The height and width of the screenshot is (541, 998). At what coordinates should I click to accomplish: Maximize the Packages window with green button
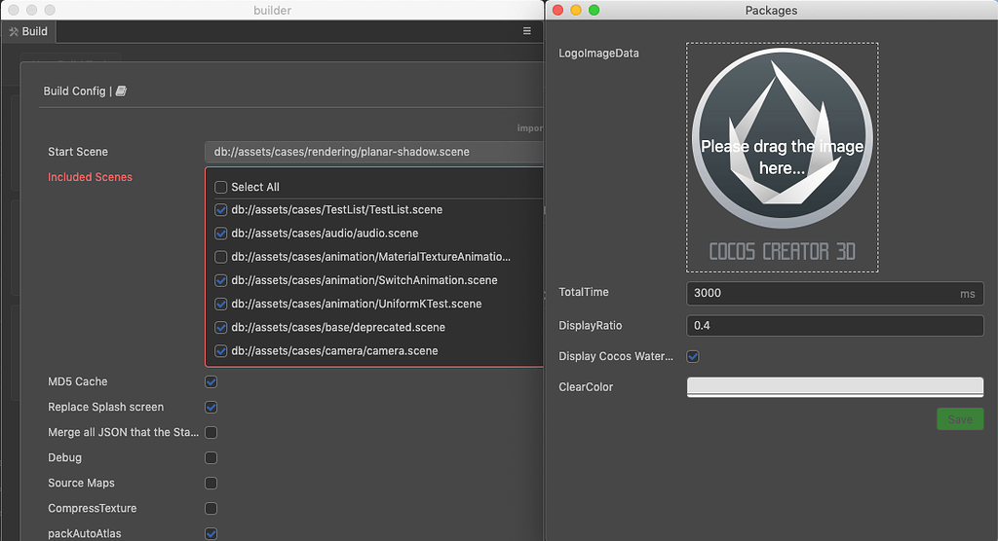pos(594,10)
